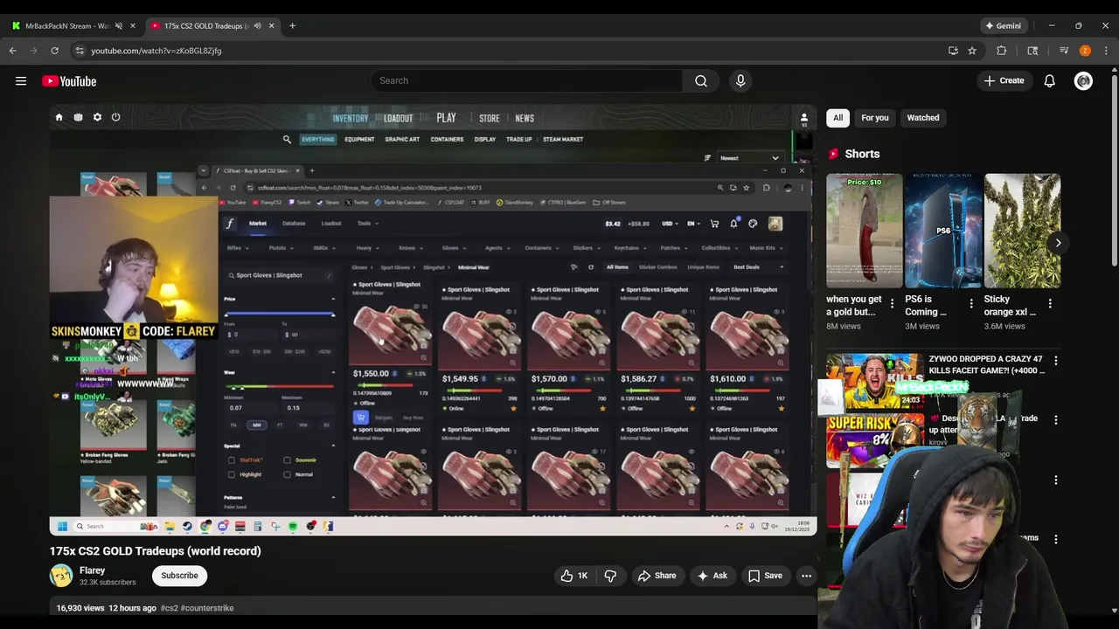This screenshot has height=629, width=1119.
Task: Open options for the ZYWOO video suggestion
Action: 1056,360
